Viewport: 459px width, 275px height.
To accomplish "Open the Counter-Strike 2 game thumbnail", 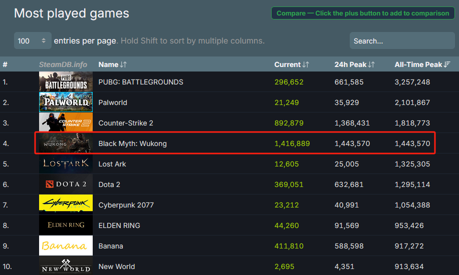I will (66, 122).
